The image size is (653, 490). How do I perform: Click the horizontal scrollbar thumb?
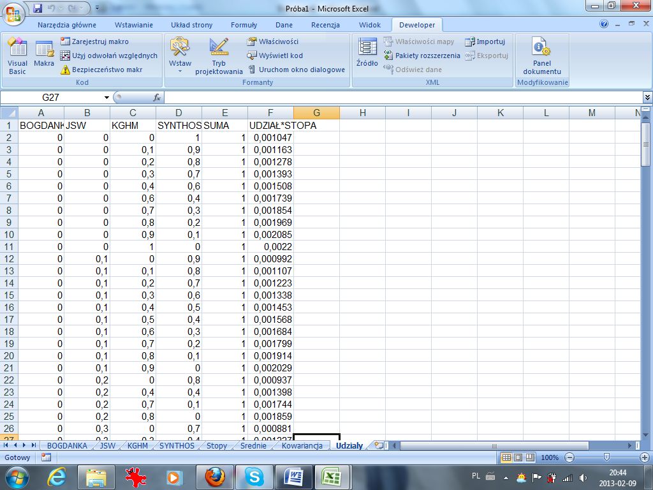pyautogui.click(x=494, y=445)
